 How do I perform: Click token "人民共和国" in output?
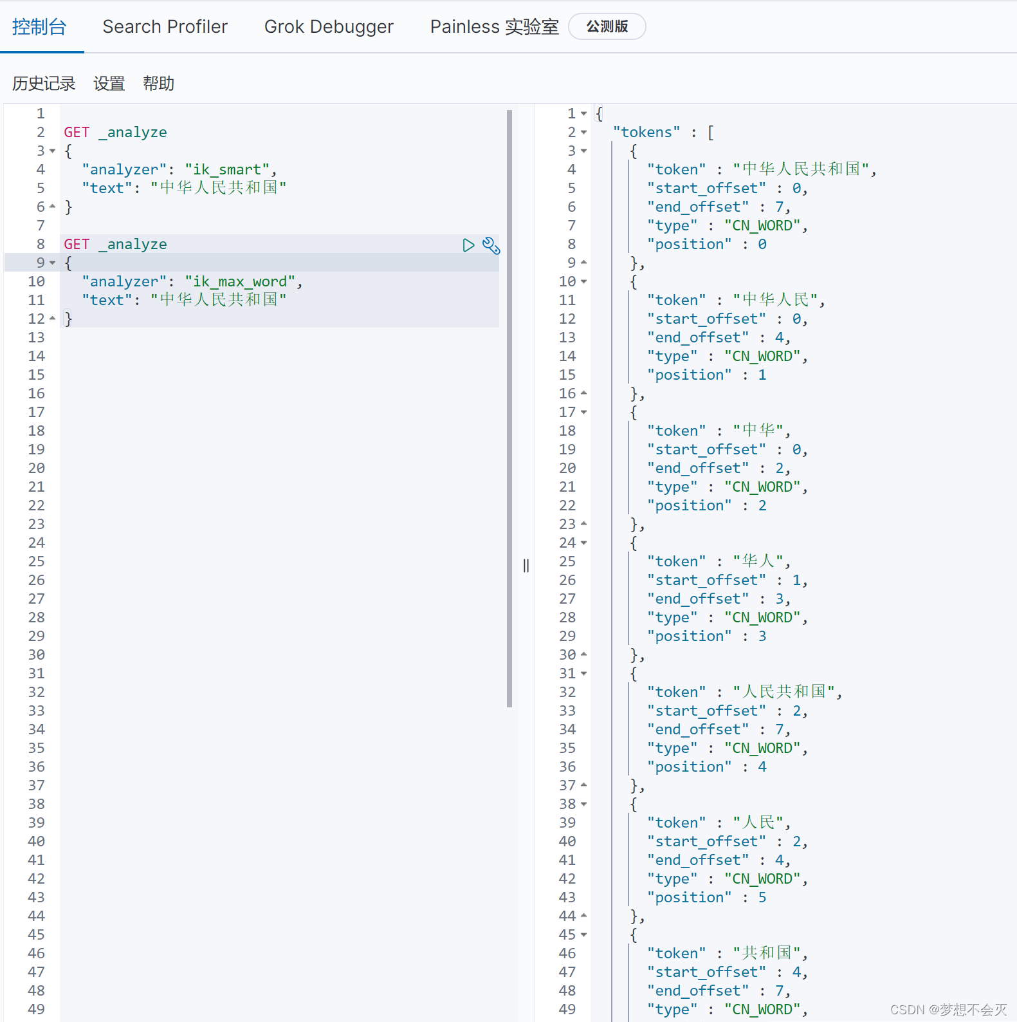pyautogui.click(x=784, y=692)
